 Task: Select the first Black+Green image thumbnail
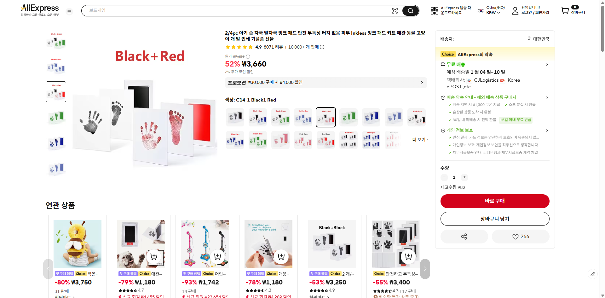[x=56, y=41]
